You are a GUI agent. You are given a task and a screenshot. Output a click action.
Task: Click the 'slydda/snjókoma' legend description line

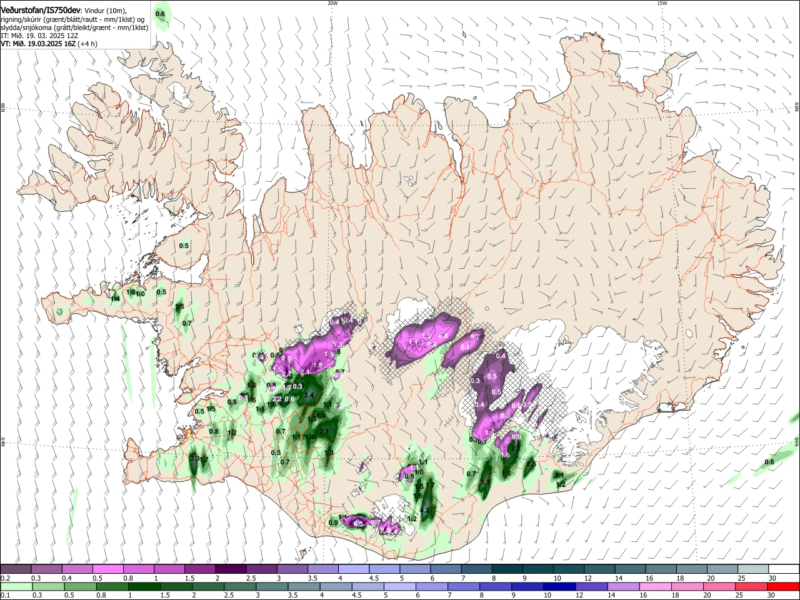coord(74,27)
